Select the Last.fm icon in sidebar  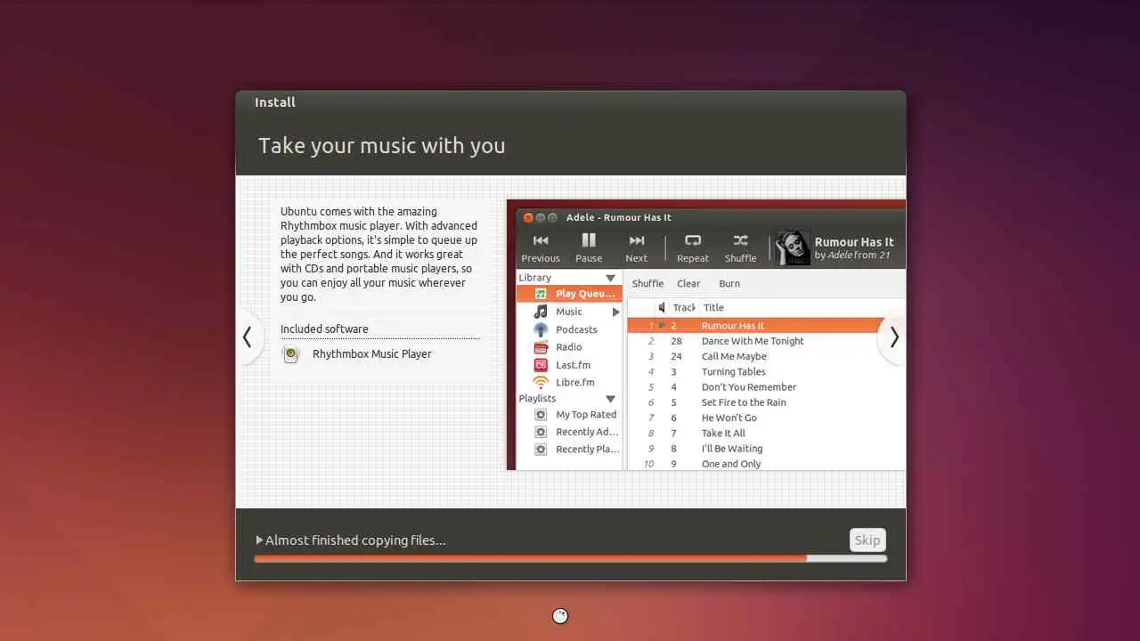coord(541,365)
